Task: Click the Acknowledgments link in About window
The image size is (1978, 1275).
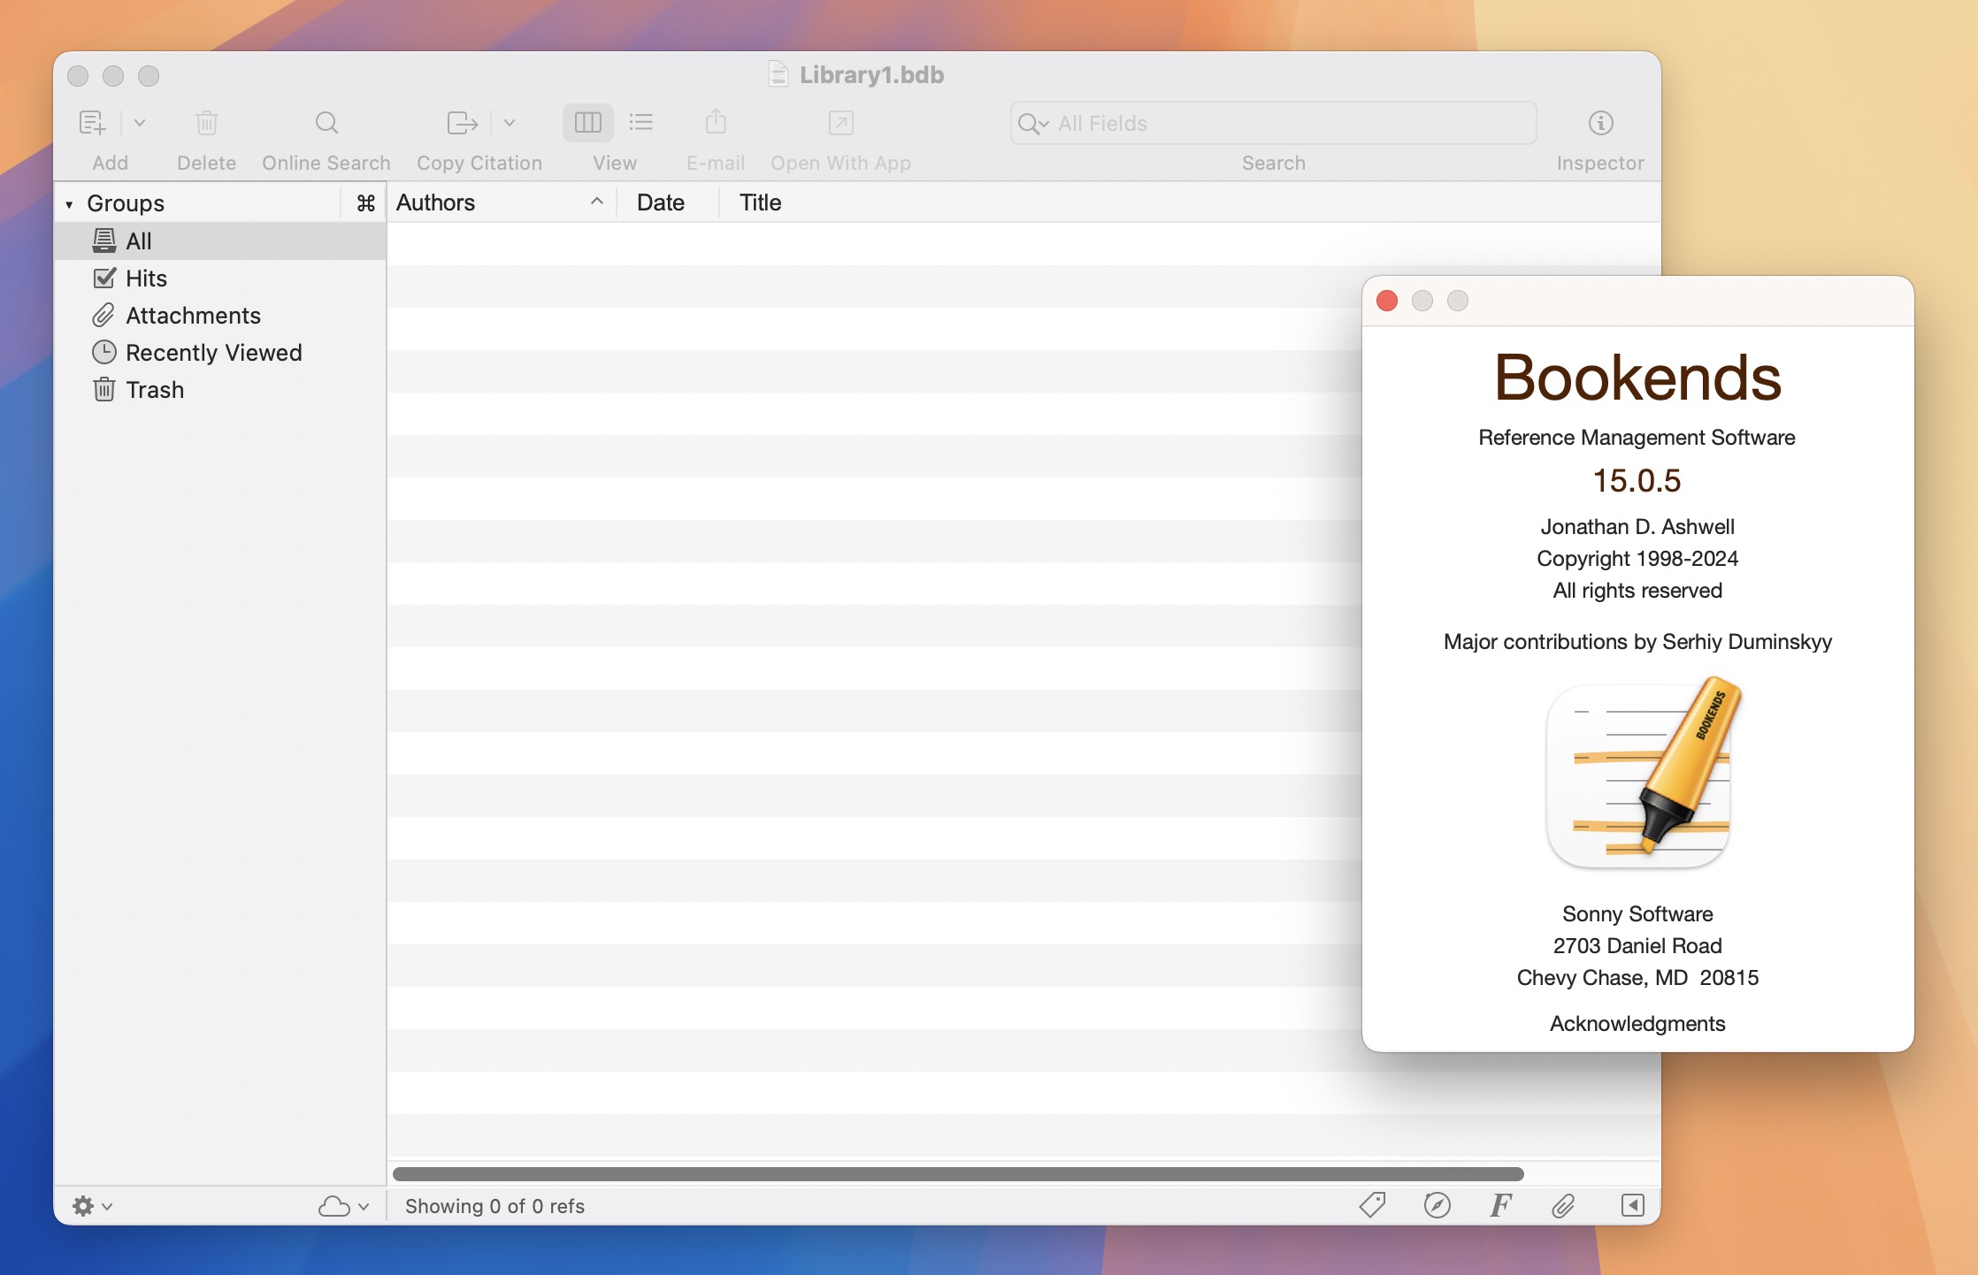Action: click(1637, 1023)
